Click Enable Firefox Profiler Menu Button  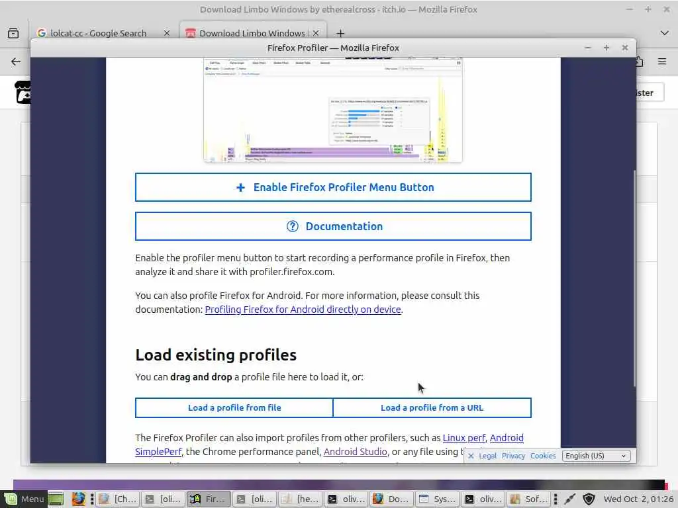(x=333, y=187)
